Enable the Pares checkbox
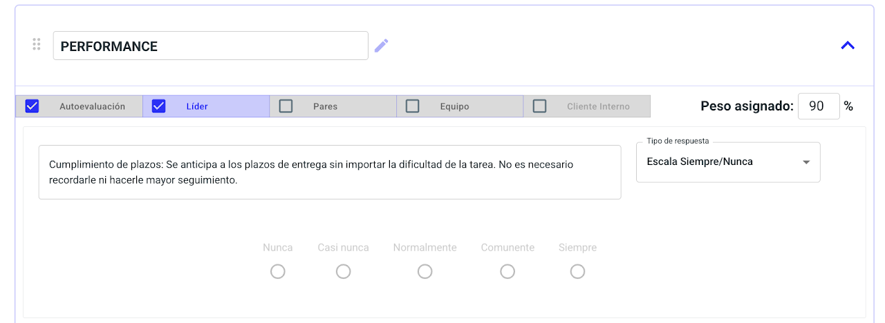 (x=286, y=106)
